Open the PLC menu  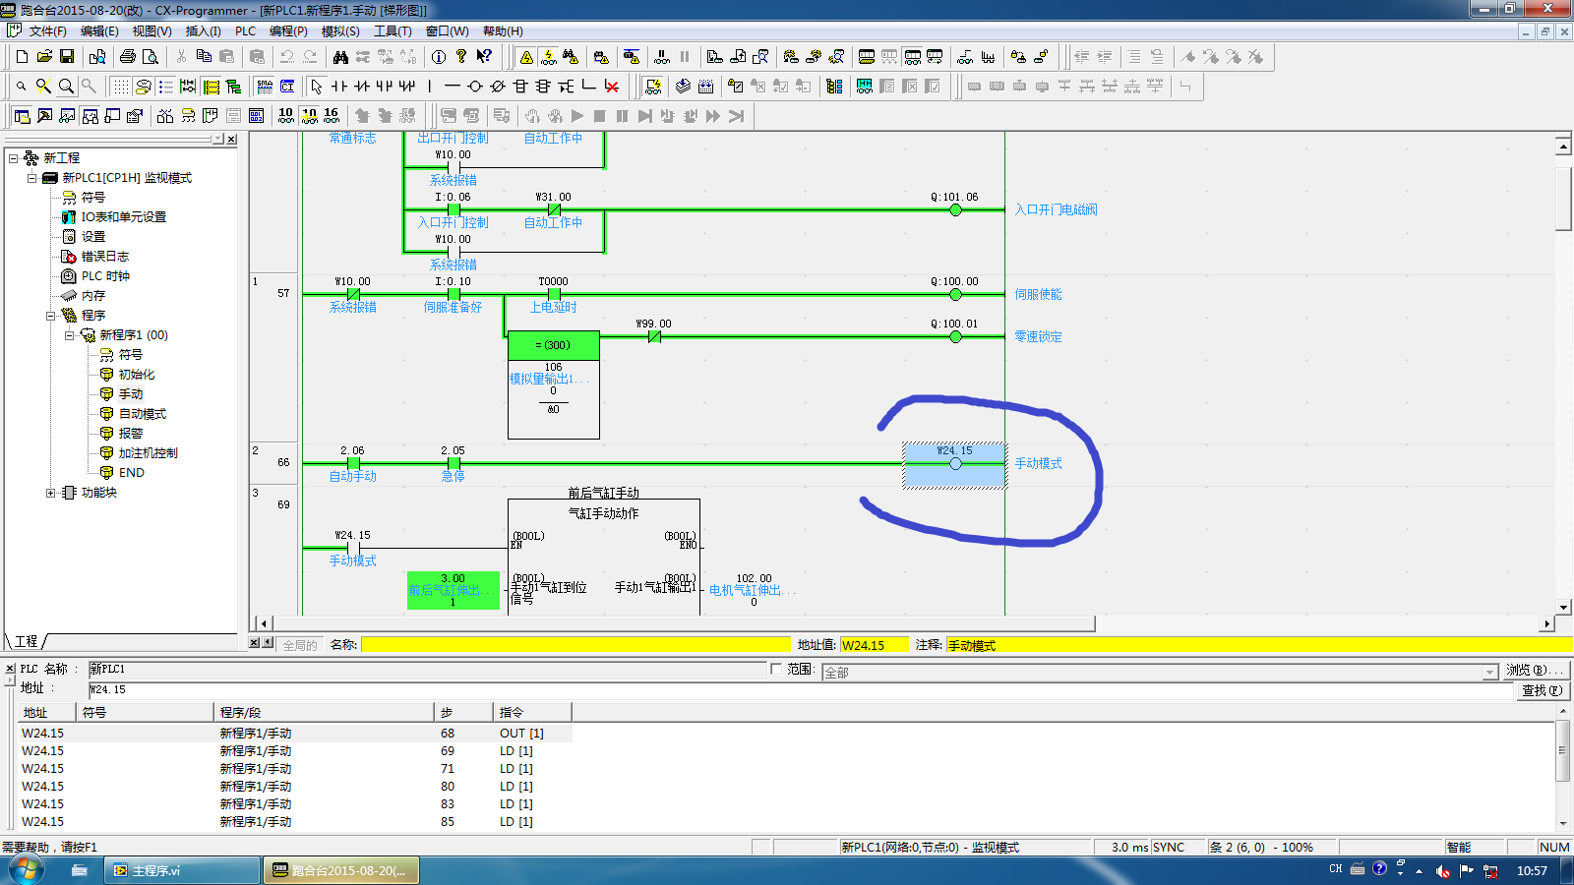click(245, 31)
